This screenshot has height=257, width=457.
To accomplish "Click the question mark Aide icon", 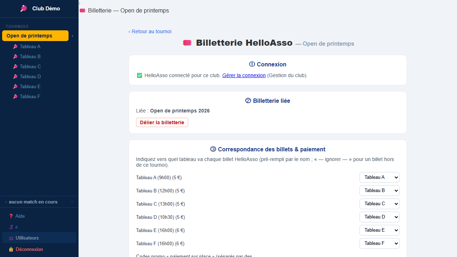I will [11, 216].
